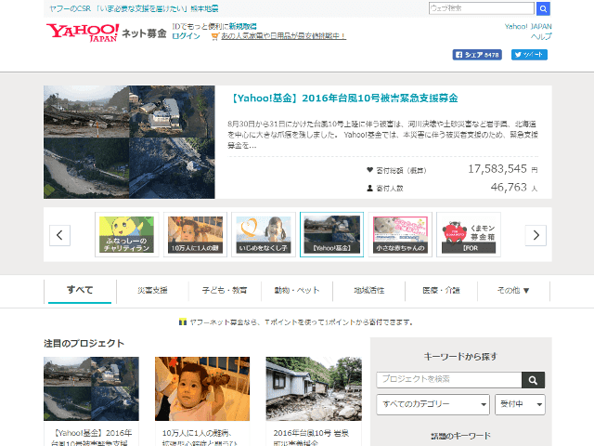
Task: Select the 【Yahoo!基金】 carousel thumbnail
Action: click(x=331, y=235)
